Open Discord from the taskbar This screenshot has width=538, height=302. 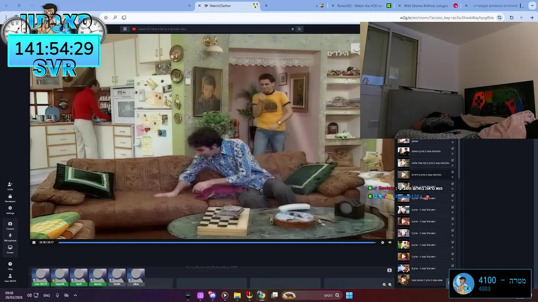[x=212, y=295]
